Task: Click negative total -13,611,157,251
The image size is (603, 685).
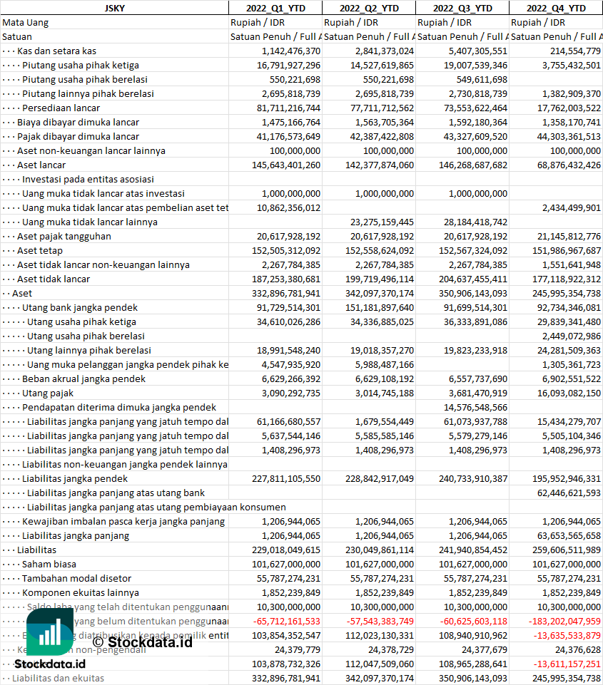Action: [x=567, y=664]
